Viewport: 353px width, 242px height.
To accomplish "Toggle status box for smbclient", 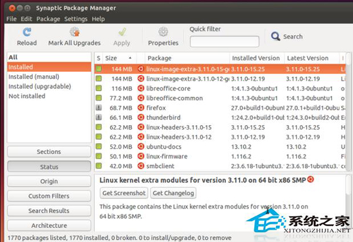I will (x=99, y=166).
